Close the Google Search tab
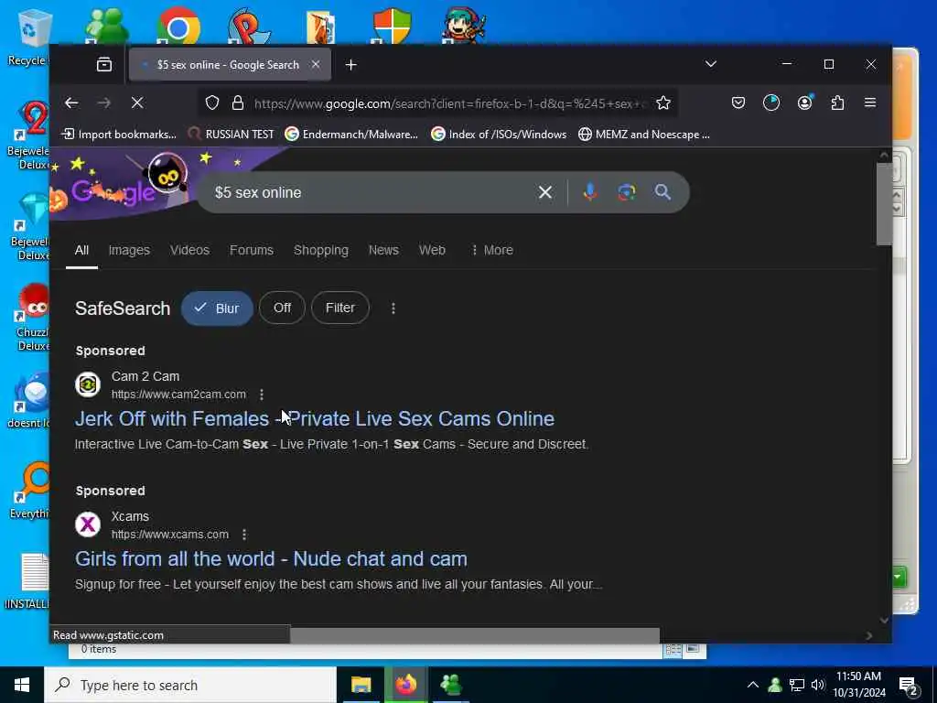Image resolution: width=937 pixels, height=703 pixels. click(x=316, y=65)
